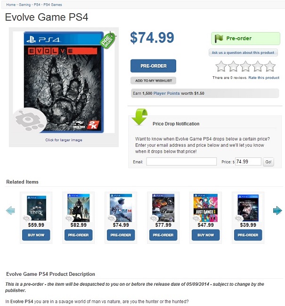
Task: Click the green Pre-order flag icon
Action: coord(219,39)
